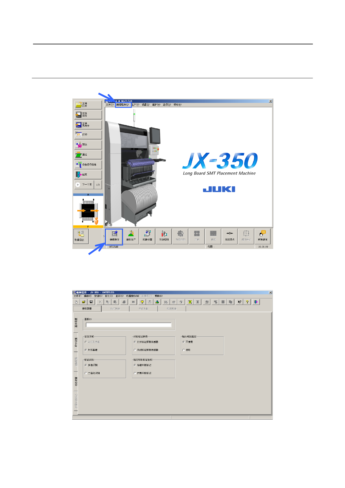This screenshot has width=345, height=488.
Task: Select the 通过 pass-through button
Action: click(88, 154)
